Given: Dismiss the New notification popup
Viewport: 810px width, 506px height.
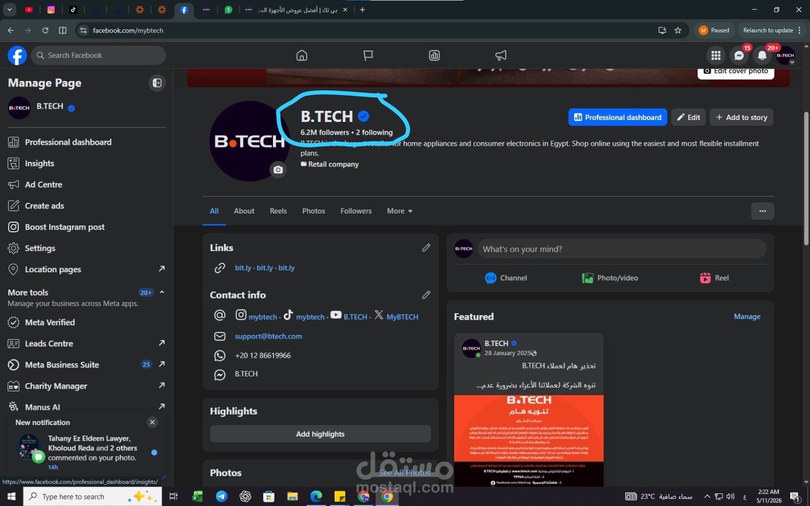Looking at the screenshot, I should point(152,422).
